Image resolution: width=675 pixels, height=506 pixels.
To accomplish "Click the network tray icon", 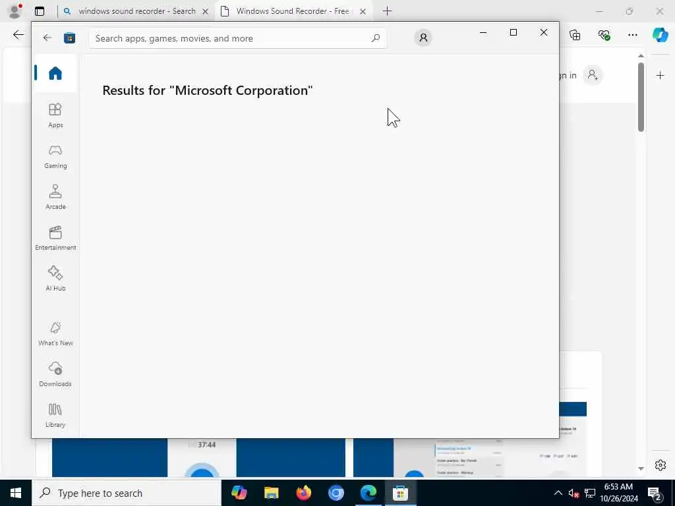I will click(590, 493).
